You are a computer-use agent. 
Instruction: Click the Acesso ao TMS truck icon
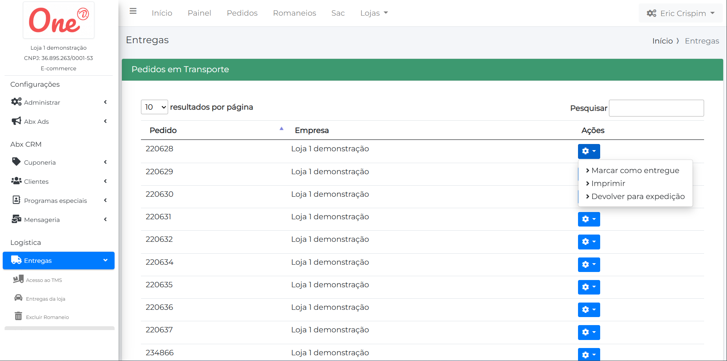click(18, 279)
